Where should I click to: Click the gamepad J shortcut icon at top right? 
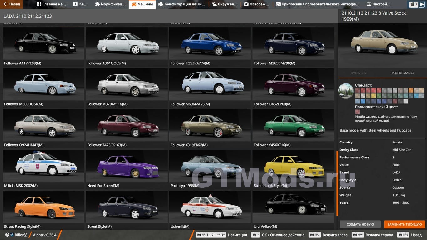(414, 4)
